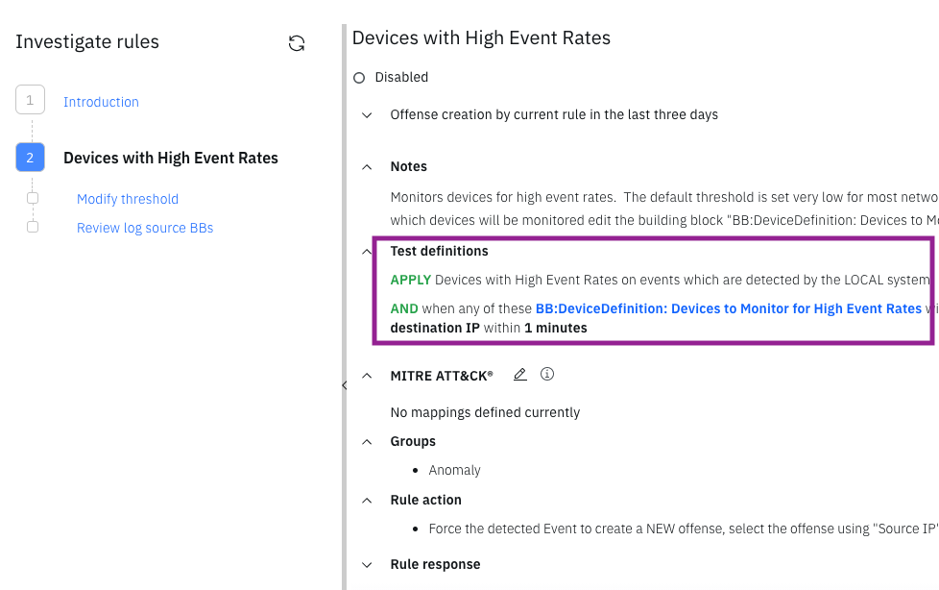
Task: Click the MITRE ATT&CK edit pencil icon
Action: point(519,375)
